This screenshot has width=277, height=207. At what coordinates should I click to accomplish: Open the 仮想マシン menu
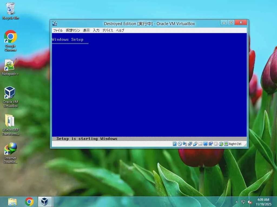click(73, 30)
